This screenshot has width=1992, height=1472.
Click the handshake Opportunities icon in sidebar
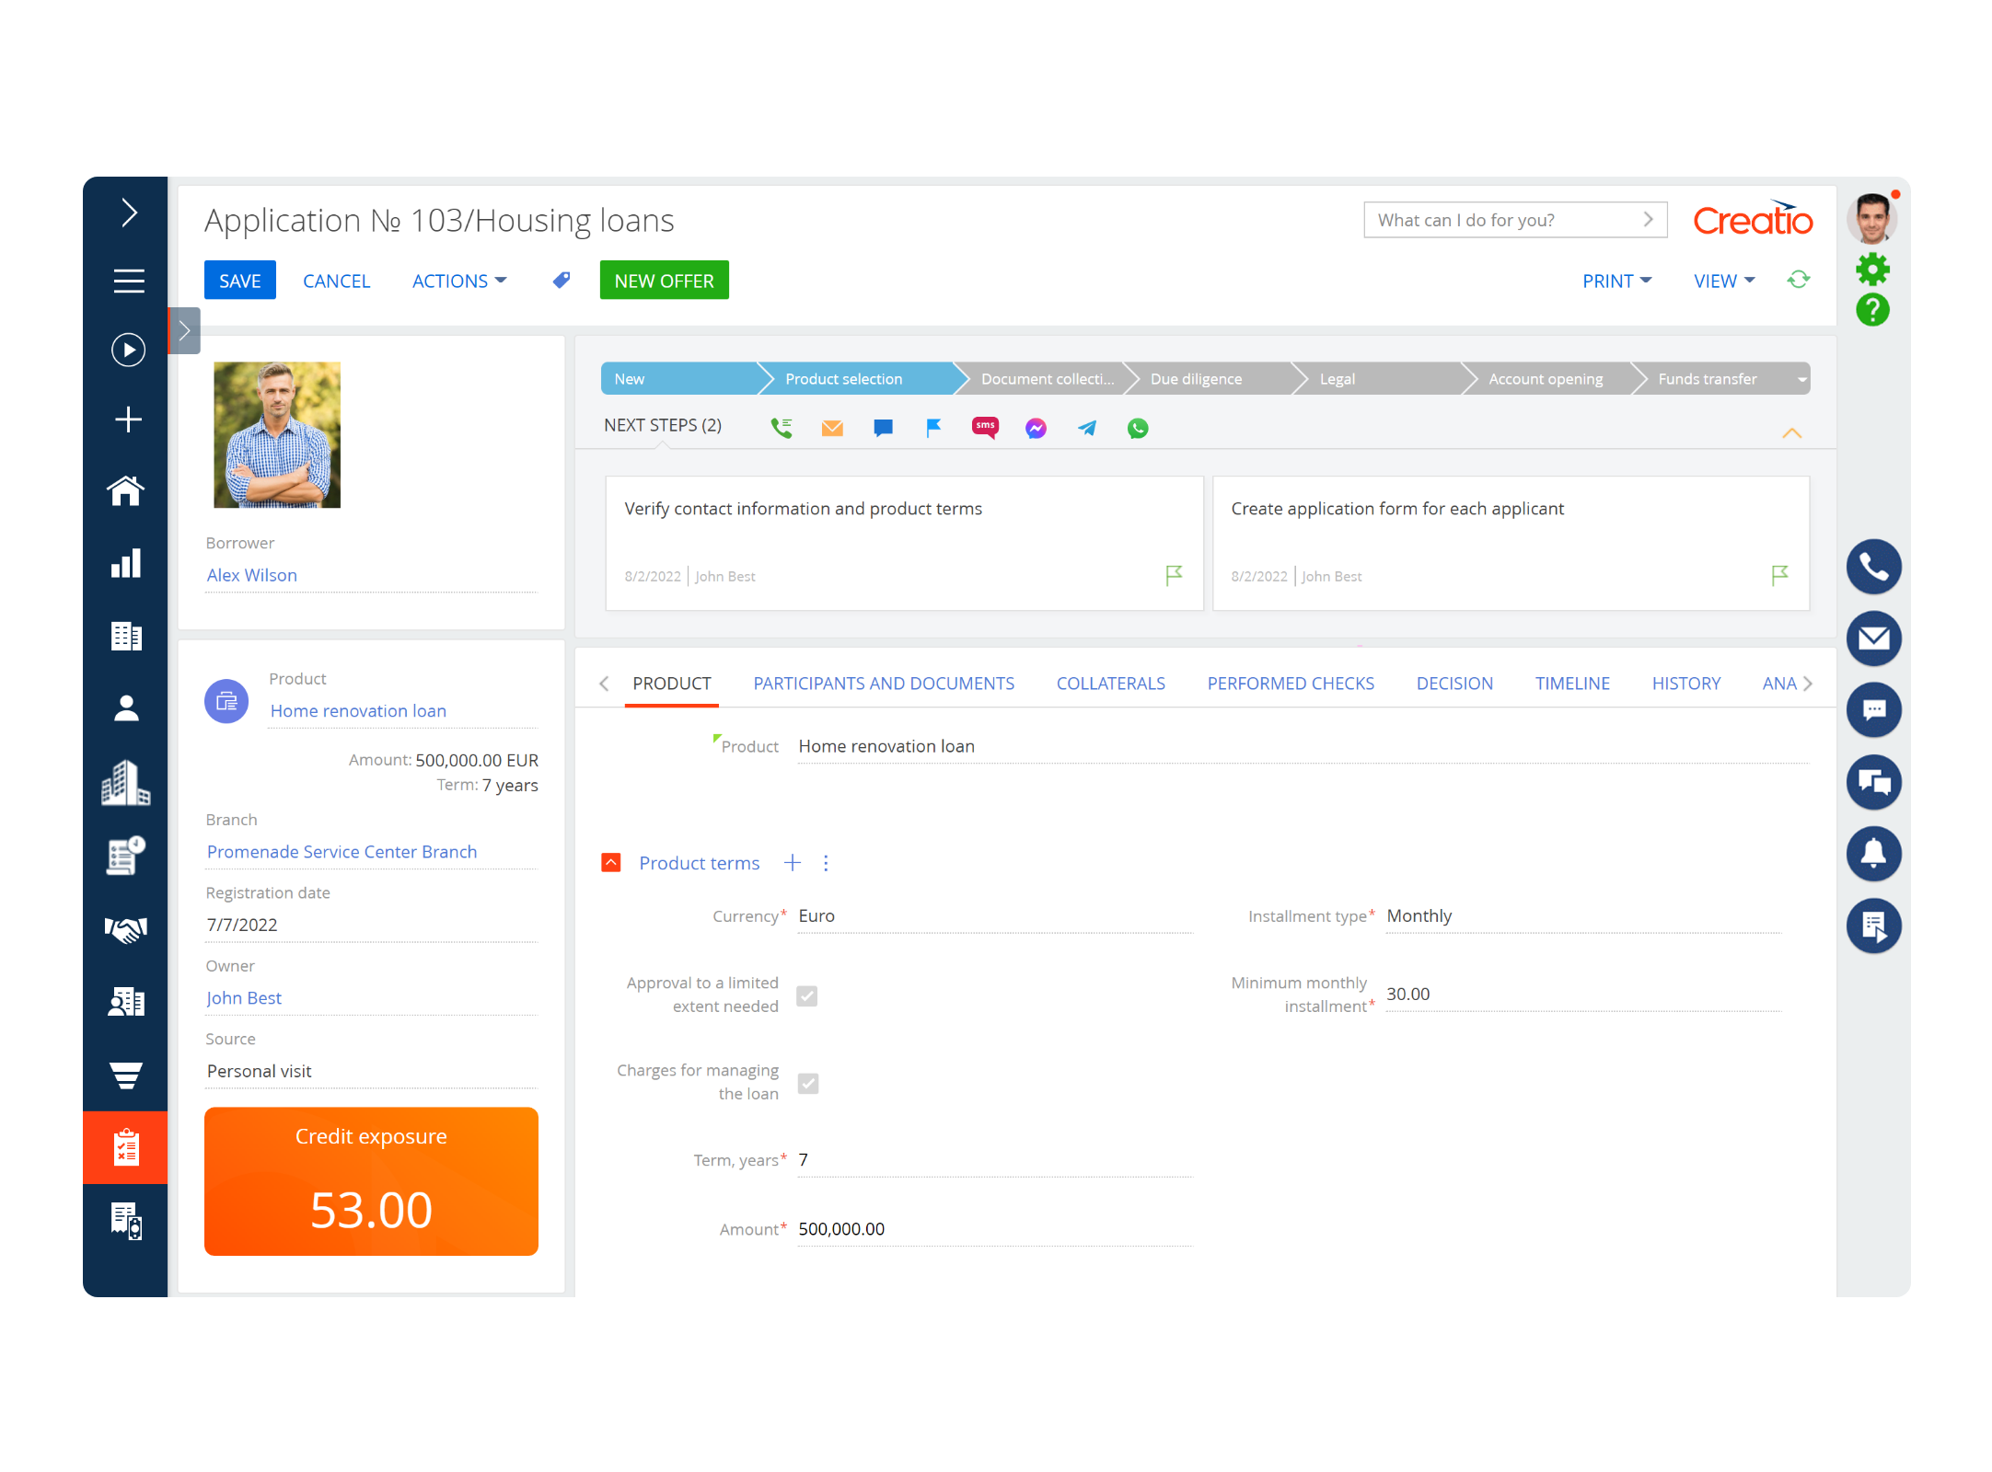pyautogui.click(x=126, y=929)
